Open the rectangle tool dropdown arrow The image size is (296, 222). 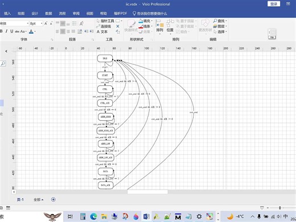[122, 21]
